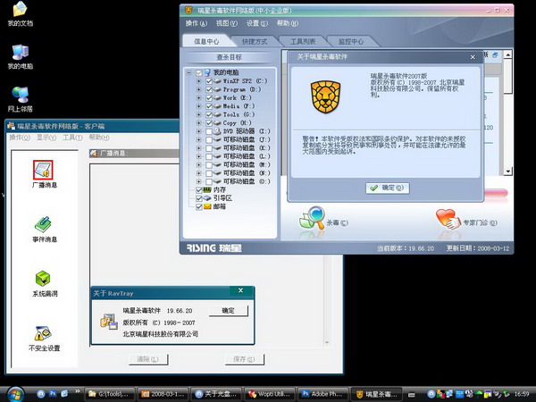The width and height of the screenshot is (536, 402).
Task: Open the 网上邻居 desktop icon
Action: coord(21,95)
